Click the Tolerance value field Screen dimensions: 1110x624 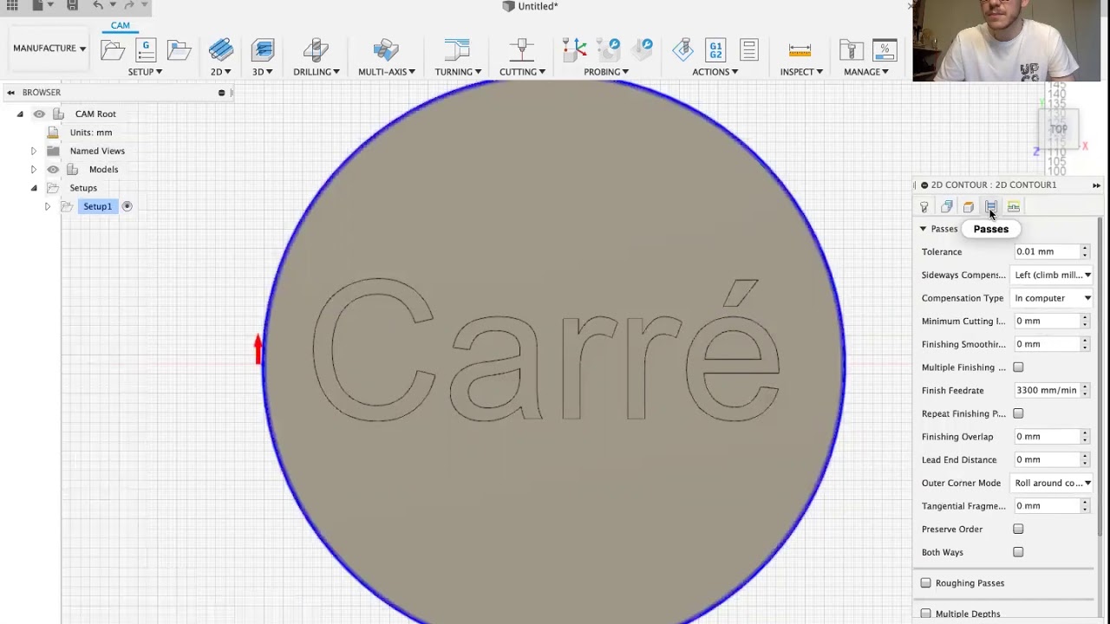point(1047,251)
